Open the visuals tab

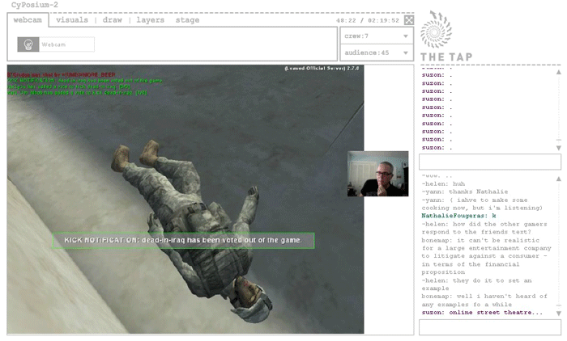72,20
